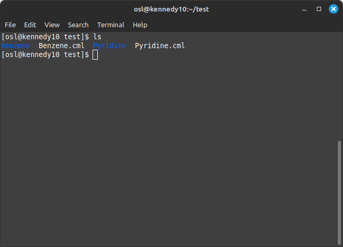Click the terminal block cursor
The image size is (343, 247).
click(95, 55)
